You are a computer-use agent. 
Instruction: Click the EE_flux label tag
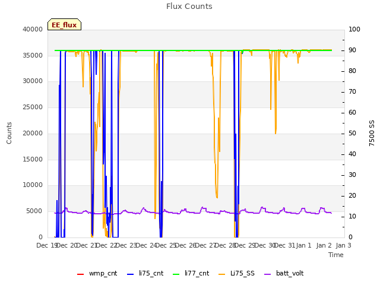pyautogui.click(x=64, y=24)
